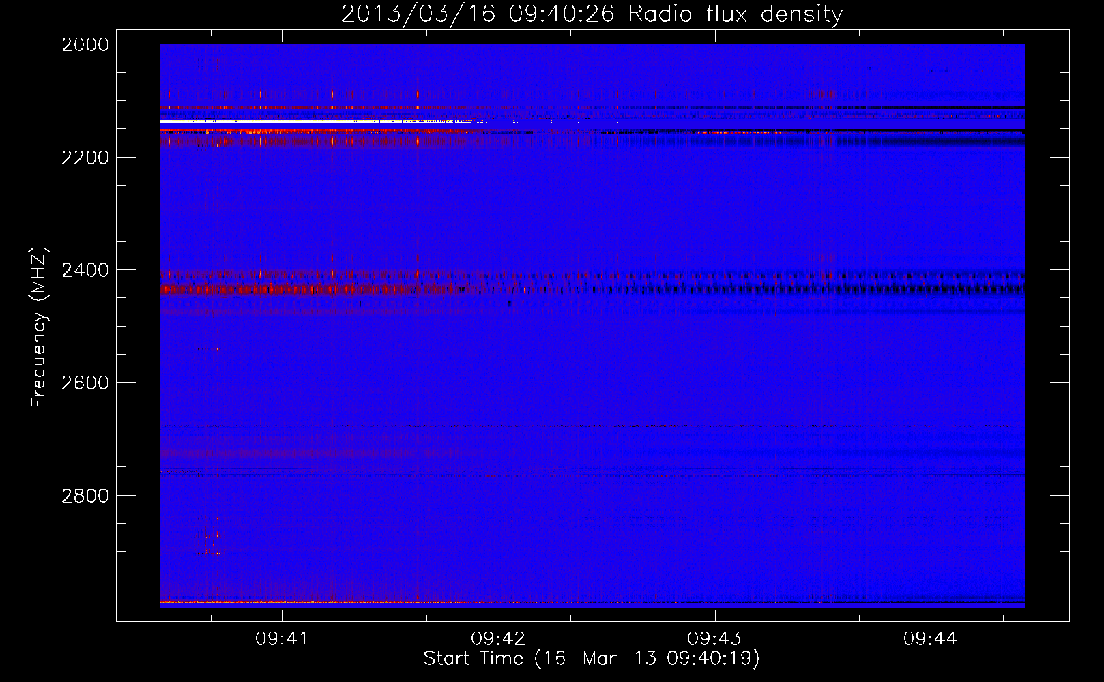Click the 'Start Time (16-Mar-13 09:40:19)' x-axis label
1104x682 pixels.
592,658
